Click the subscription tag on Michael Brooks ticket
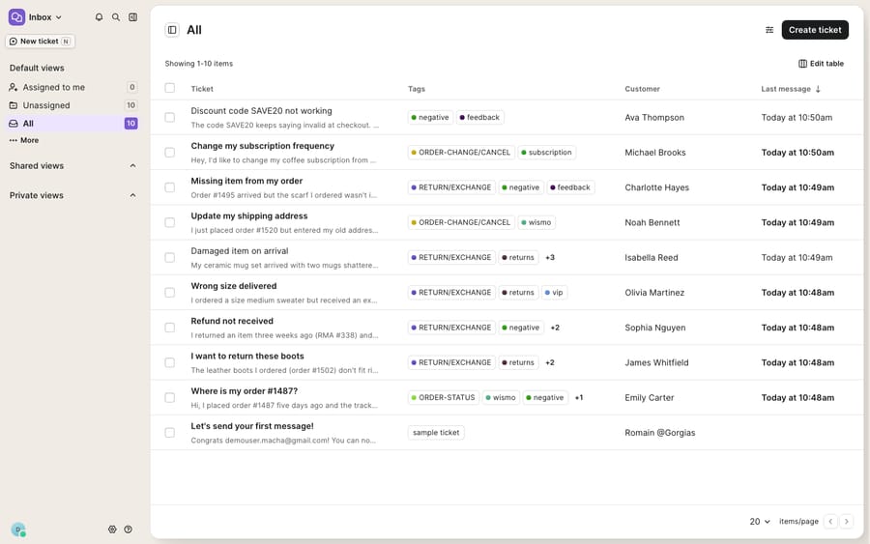This screenshot has height=544, width=870. pos(546,153)
